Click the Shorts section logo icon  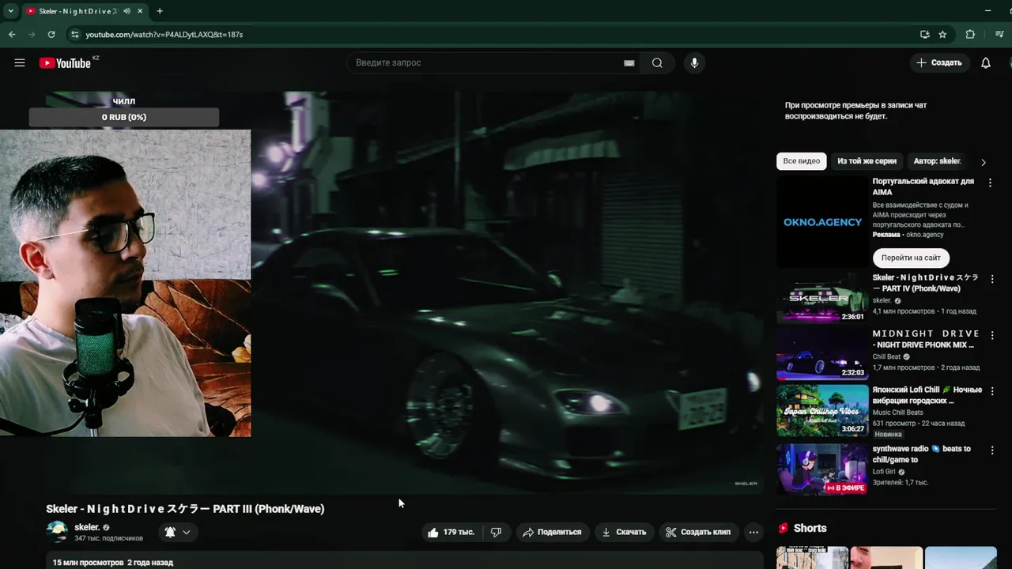click(784, 528)
